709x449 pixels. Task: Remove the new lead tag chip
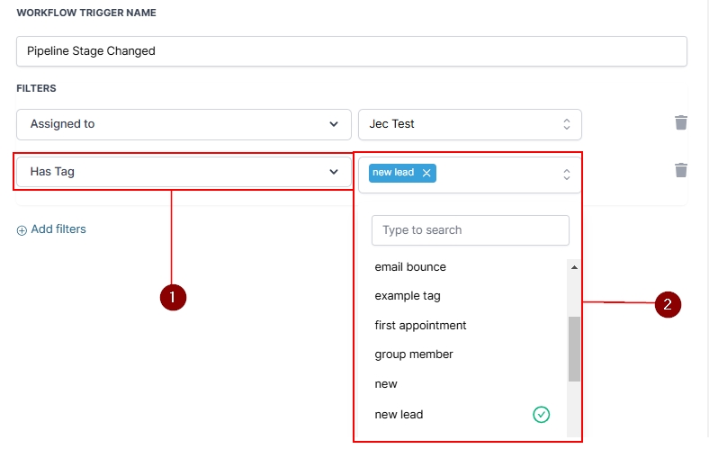pos(426,173)
